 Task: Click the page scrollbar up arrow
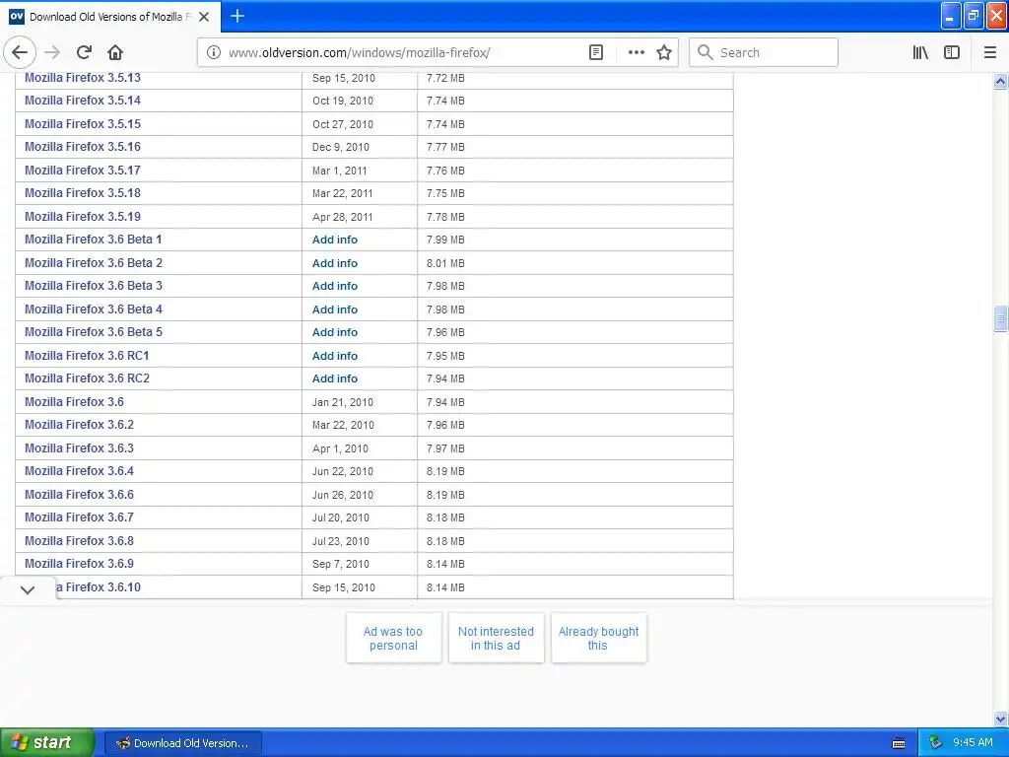click(1001, 81)
